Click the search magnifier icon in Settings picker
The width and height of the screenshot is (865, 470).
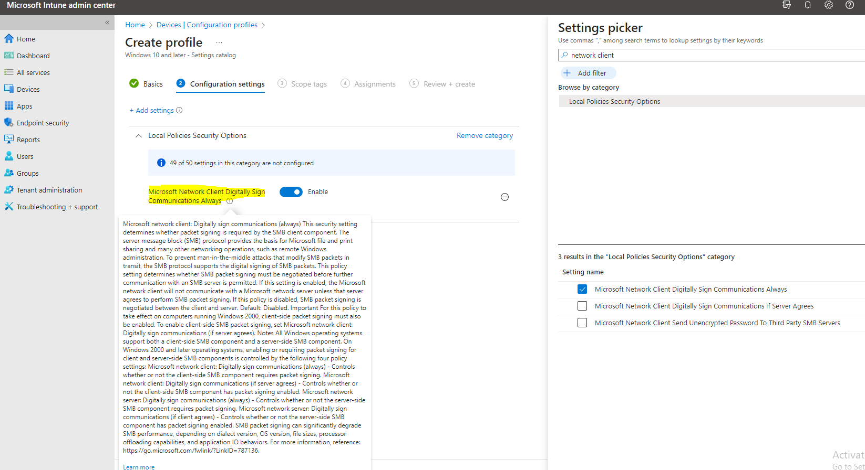click(565, 55)
